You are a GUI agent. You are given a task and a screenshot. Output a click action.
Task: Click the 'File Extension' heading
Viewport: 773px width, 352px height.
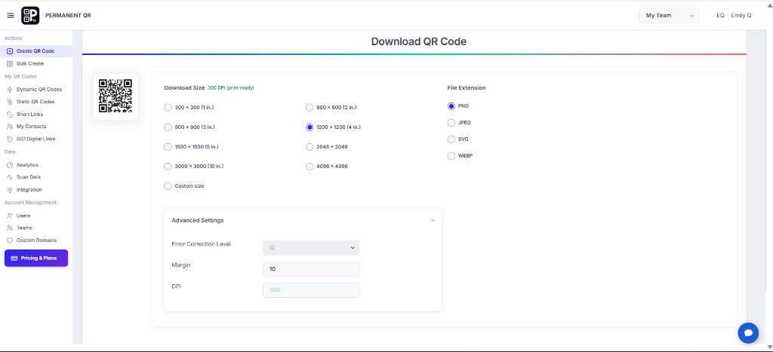467,88
